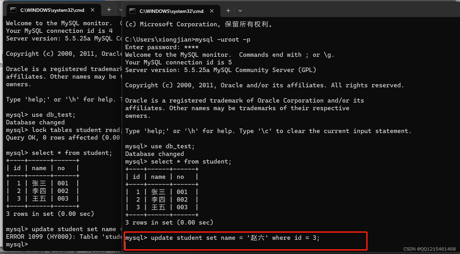This screenshot has width=460, height=254.
Task: Click the last 'mysql>' prompt in left terminal
Action: (17, 245)
